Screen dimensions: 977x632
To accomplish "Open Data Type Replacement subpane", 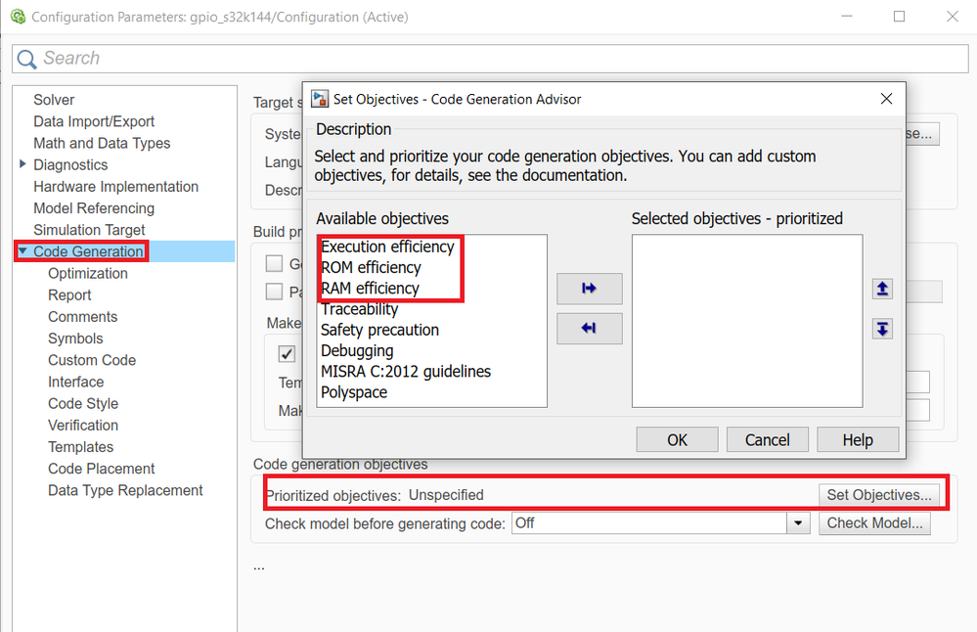I will [x=125, y=490].
